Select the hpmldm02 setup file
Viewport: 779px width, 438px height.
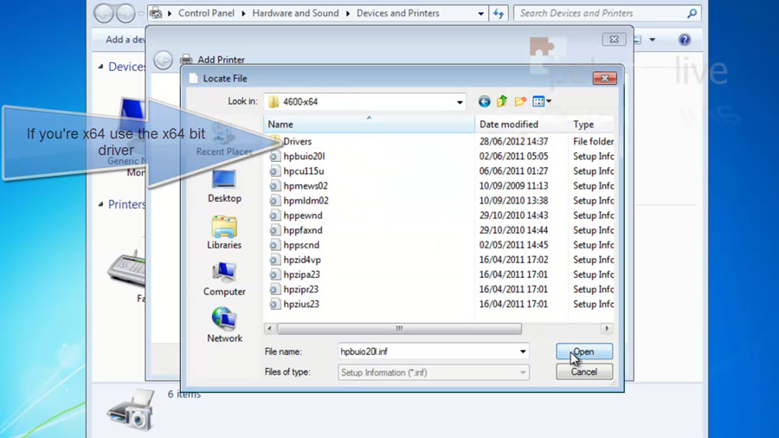[306, 201]
